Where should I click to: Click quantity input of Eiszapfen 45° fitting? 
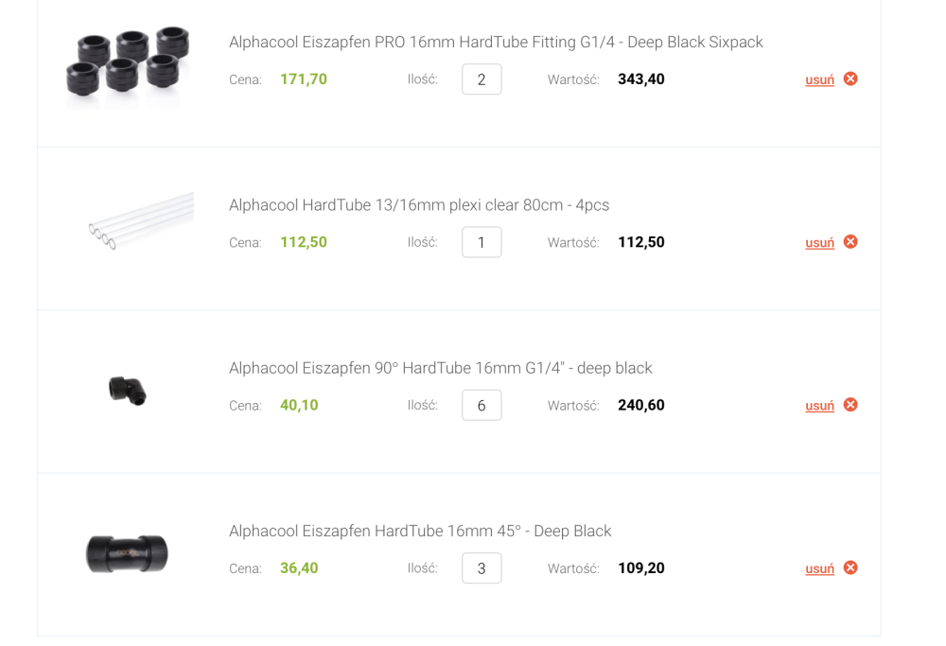482,568
